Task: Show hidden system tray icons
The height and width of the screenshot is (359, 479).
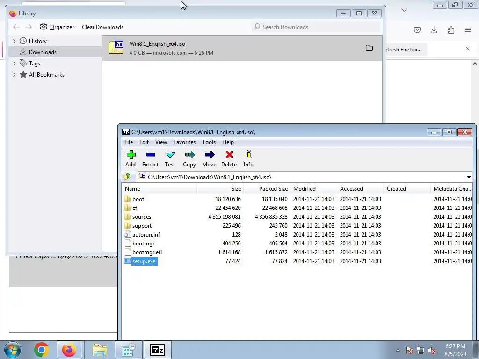Action: tap(398, 350)
